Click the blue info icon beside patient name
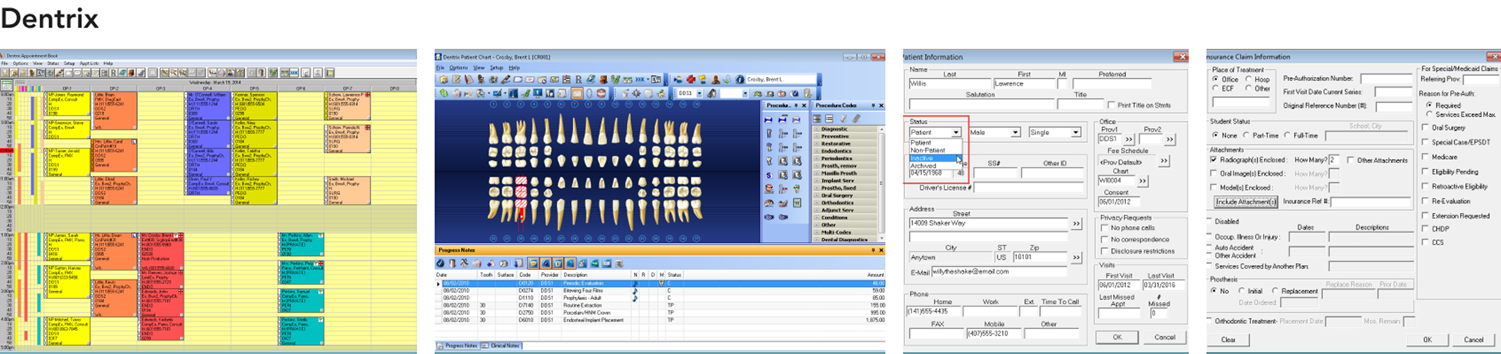1501x354 pixels. coord(739,80)
